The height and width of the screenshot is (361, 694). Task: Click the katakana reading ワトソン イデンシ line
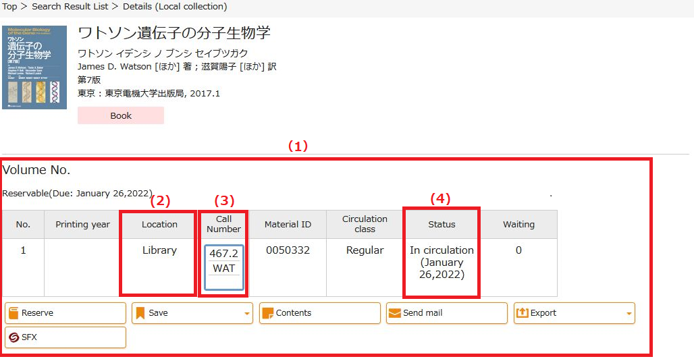pos(163,53)
